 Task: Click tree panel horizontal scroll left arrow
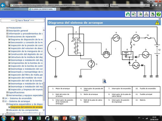click(3, 114)
